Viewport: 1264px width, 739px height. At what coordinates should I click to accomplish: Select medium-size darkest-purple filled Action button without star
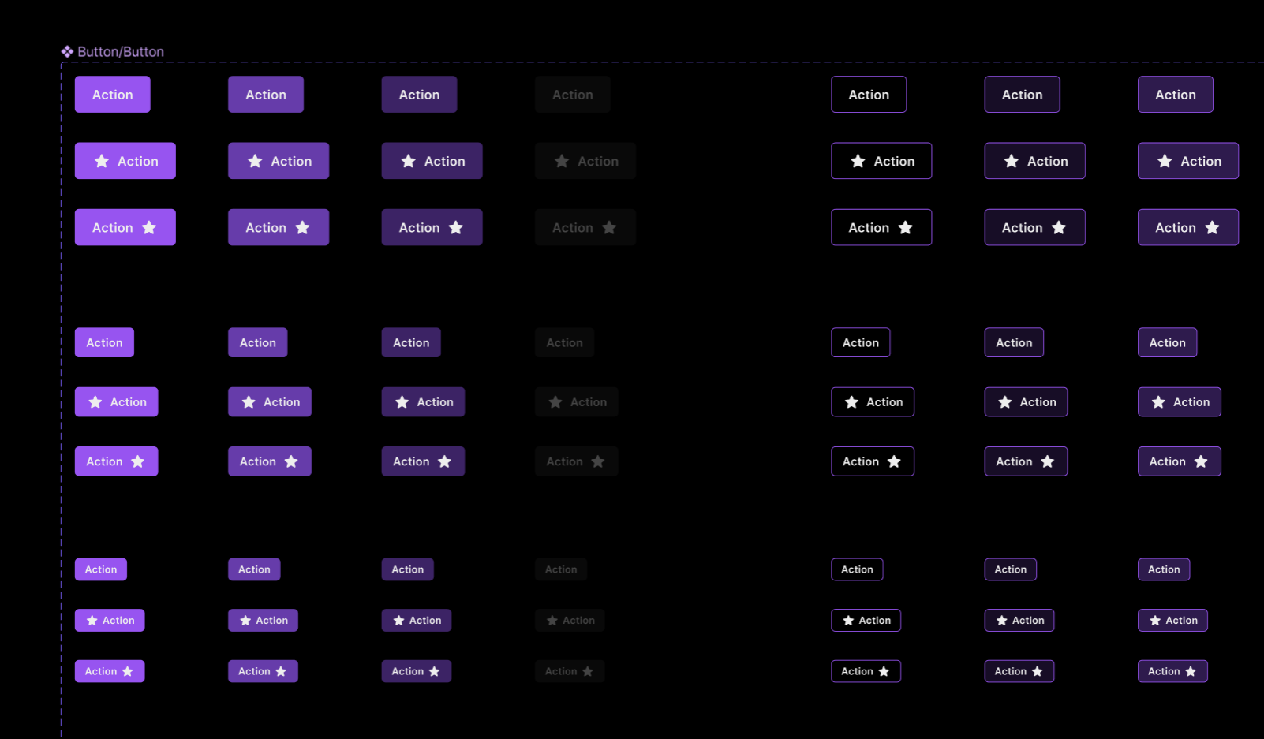(411, 343)
